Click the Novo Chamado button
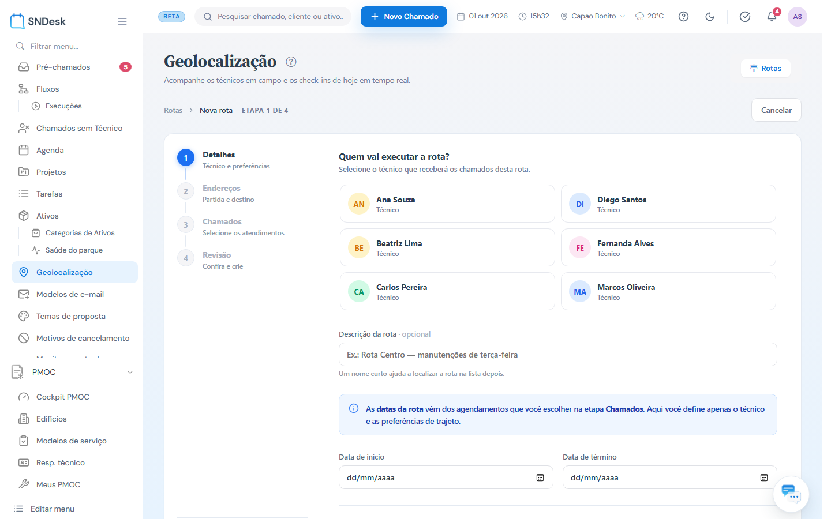This screenshot has height=519, width=831. click(404, 16)
